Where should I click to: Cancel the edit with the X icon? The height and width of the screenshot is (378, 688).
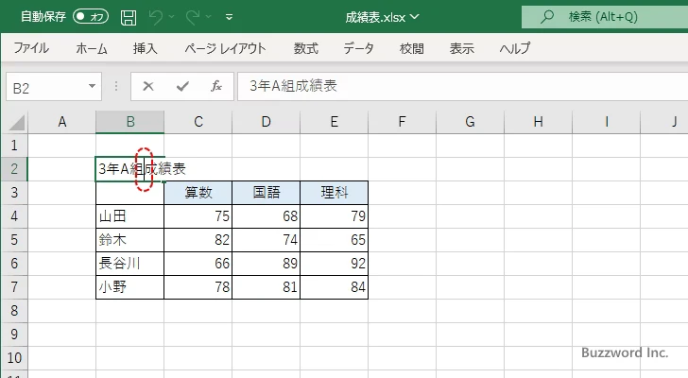(x=148, y=86)
